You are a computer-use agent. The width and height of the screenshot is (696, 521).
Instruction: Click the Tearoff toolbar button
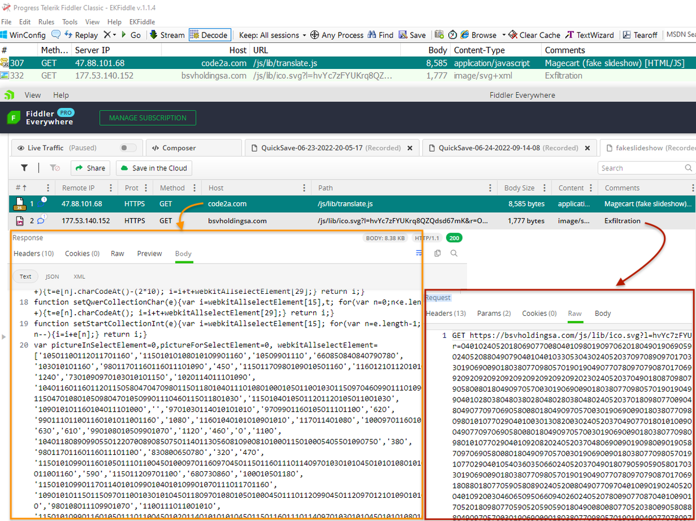click(x=640, y=35)
